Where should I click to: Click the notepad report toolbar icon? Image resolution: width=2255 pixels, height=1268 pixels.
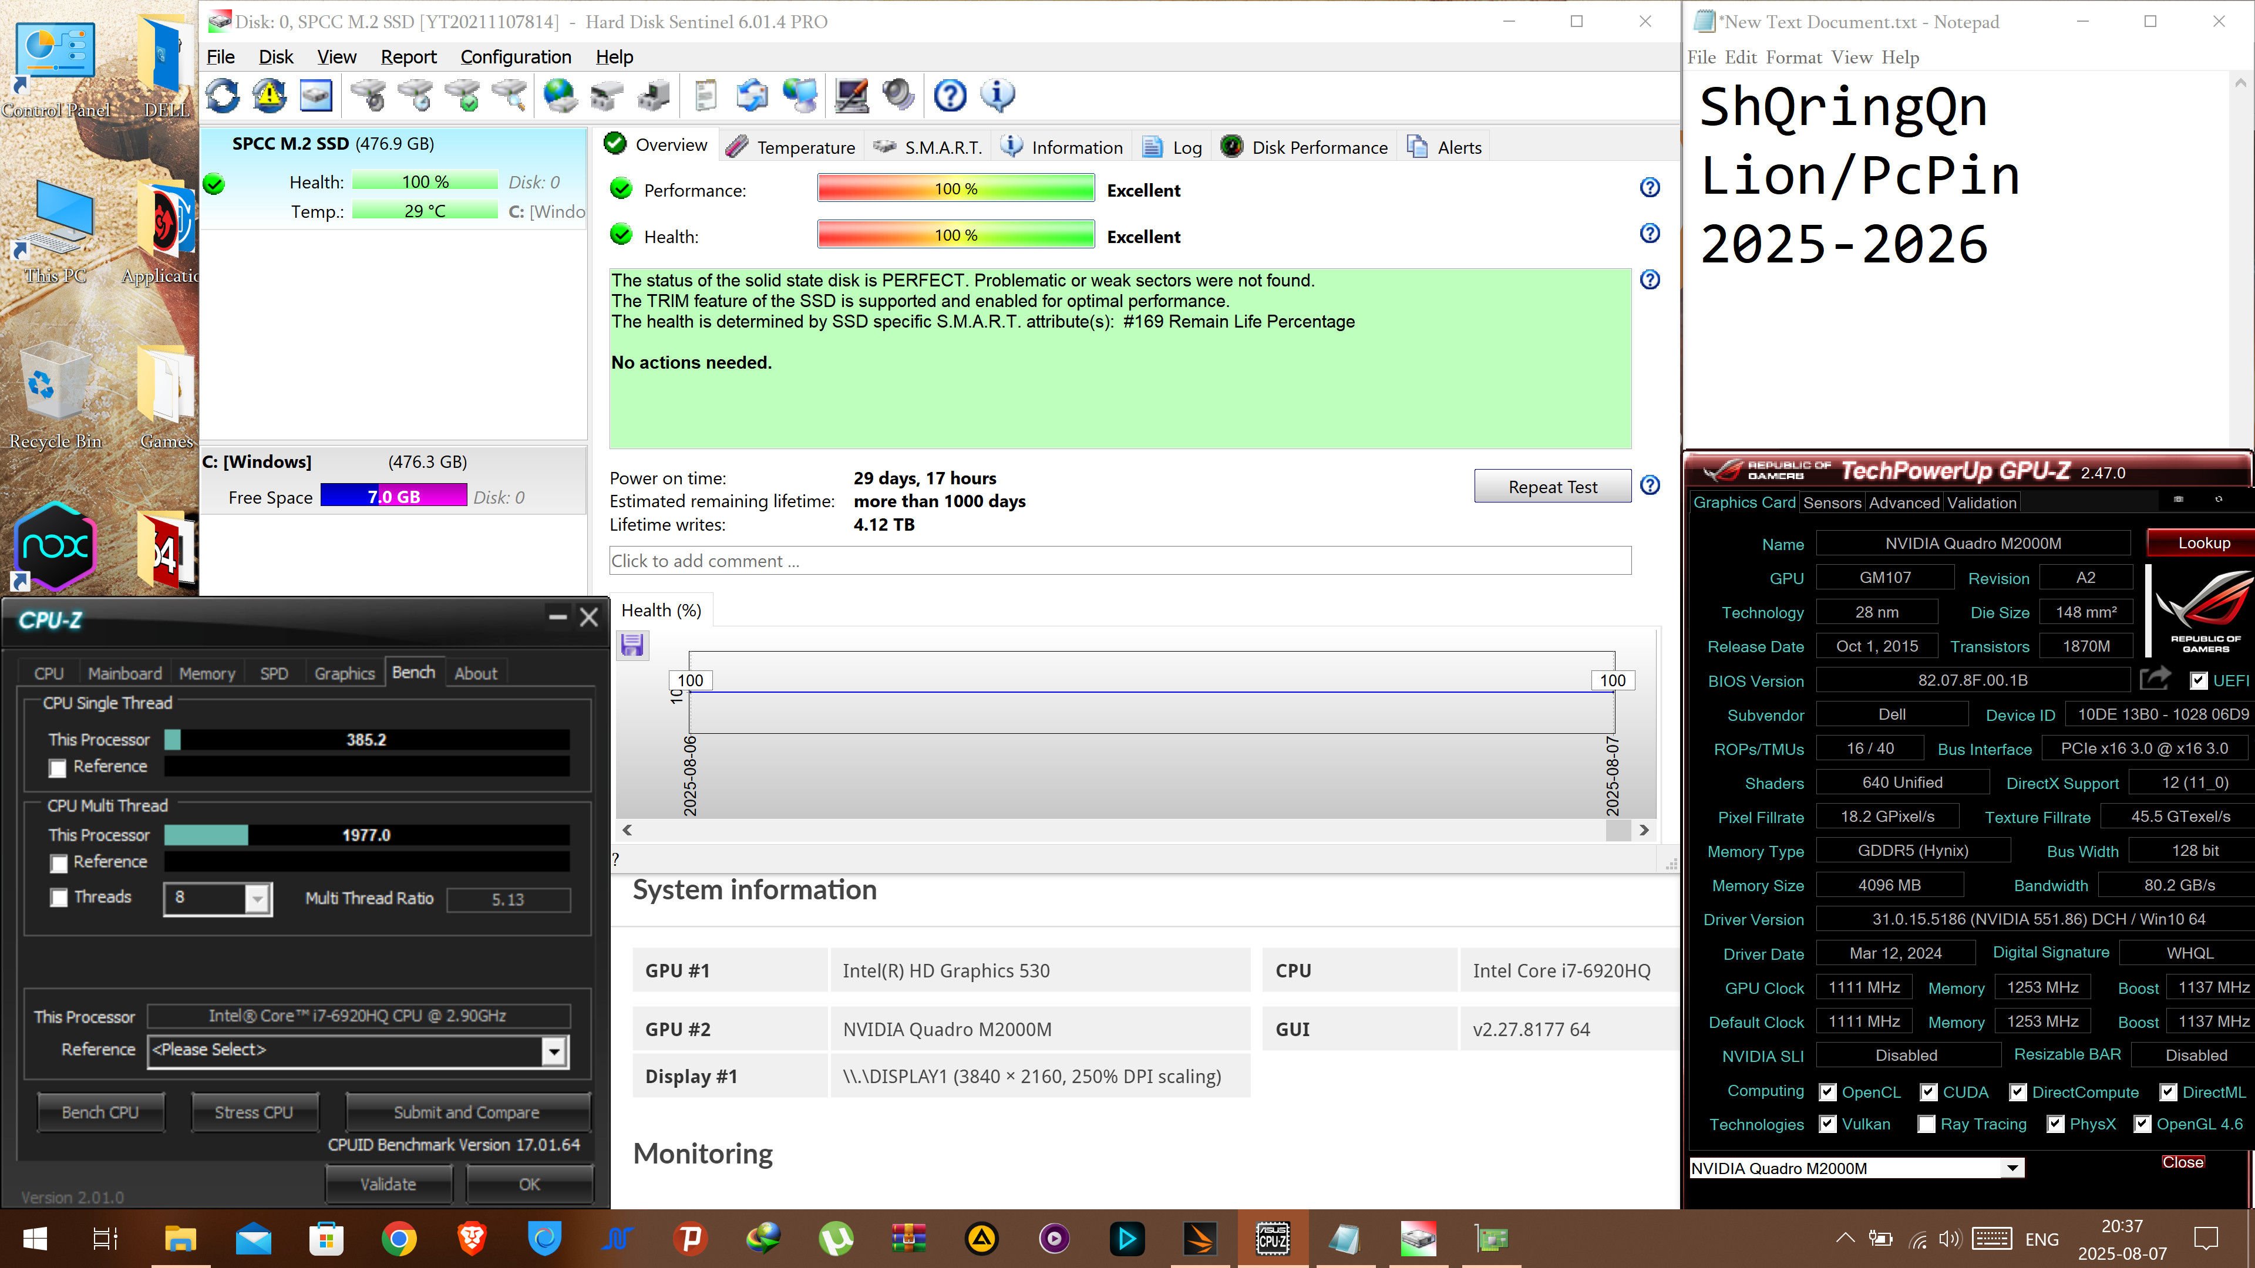click(705, 95)
